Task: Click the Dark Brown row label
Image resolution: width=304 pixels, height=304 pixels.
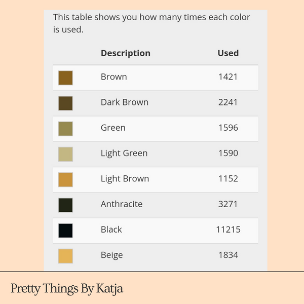Action: (x=124, y=102)
